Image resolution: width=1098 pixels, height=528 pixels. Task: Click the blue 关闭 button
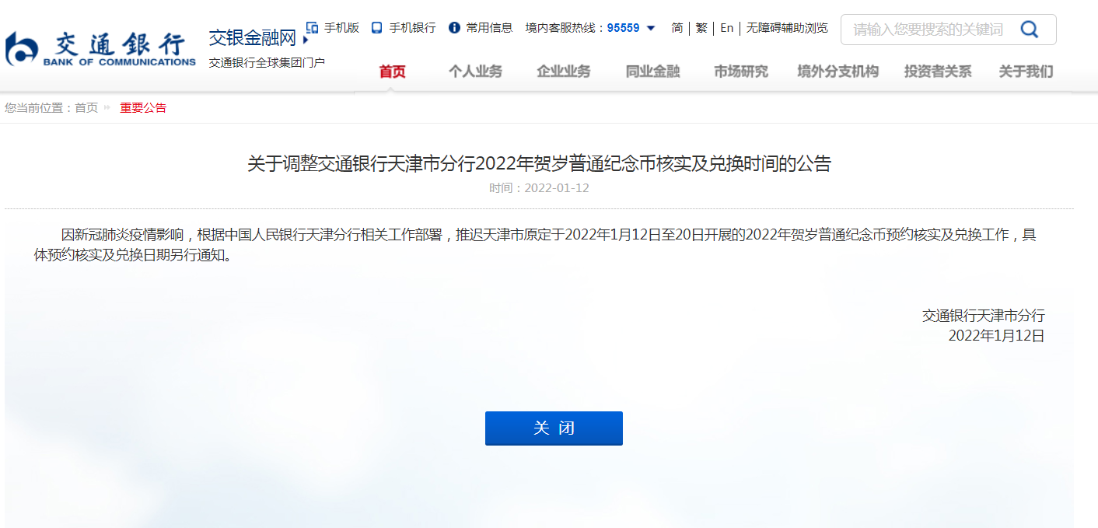[x=554, y=428]
